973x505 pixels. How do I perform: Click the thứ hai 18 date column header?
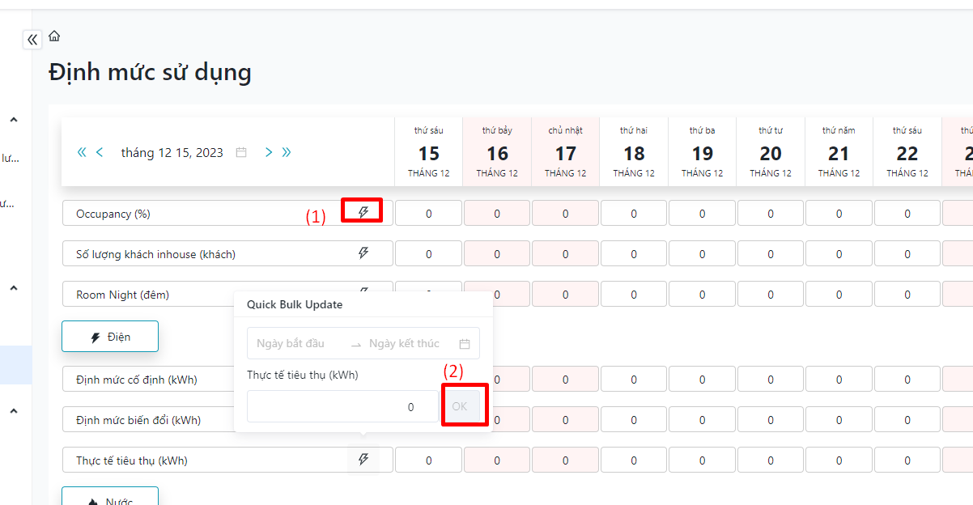(x=634, y=151)
